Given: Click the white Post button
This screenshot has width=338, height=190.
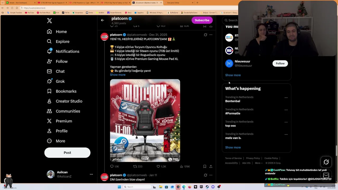Looking at the screenshot, I should (67, 153).
